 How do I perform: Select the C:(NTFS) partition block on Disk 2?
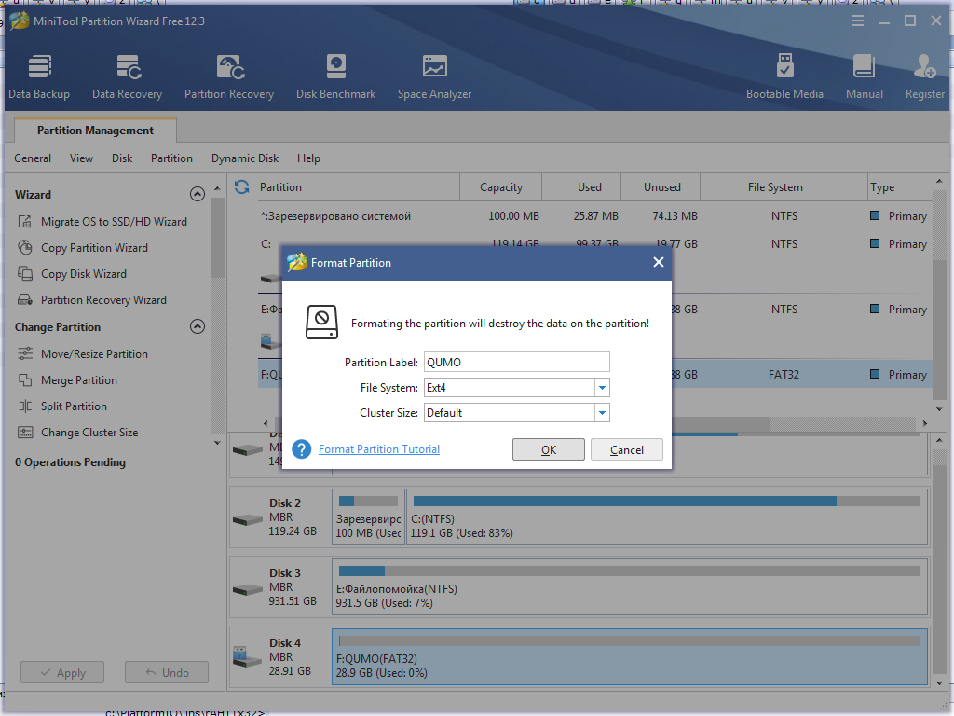click(667, 517)
